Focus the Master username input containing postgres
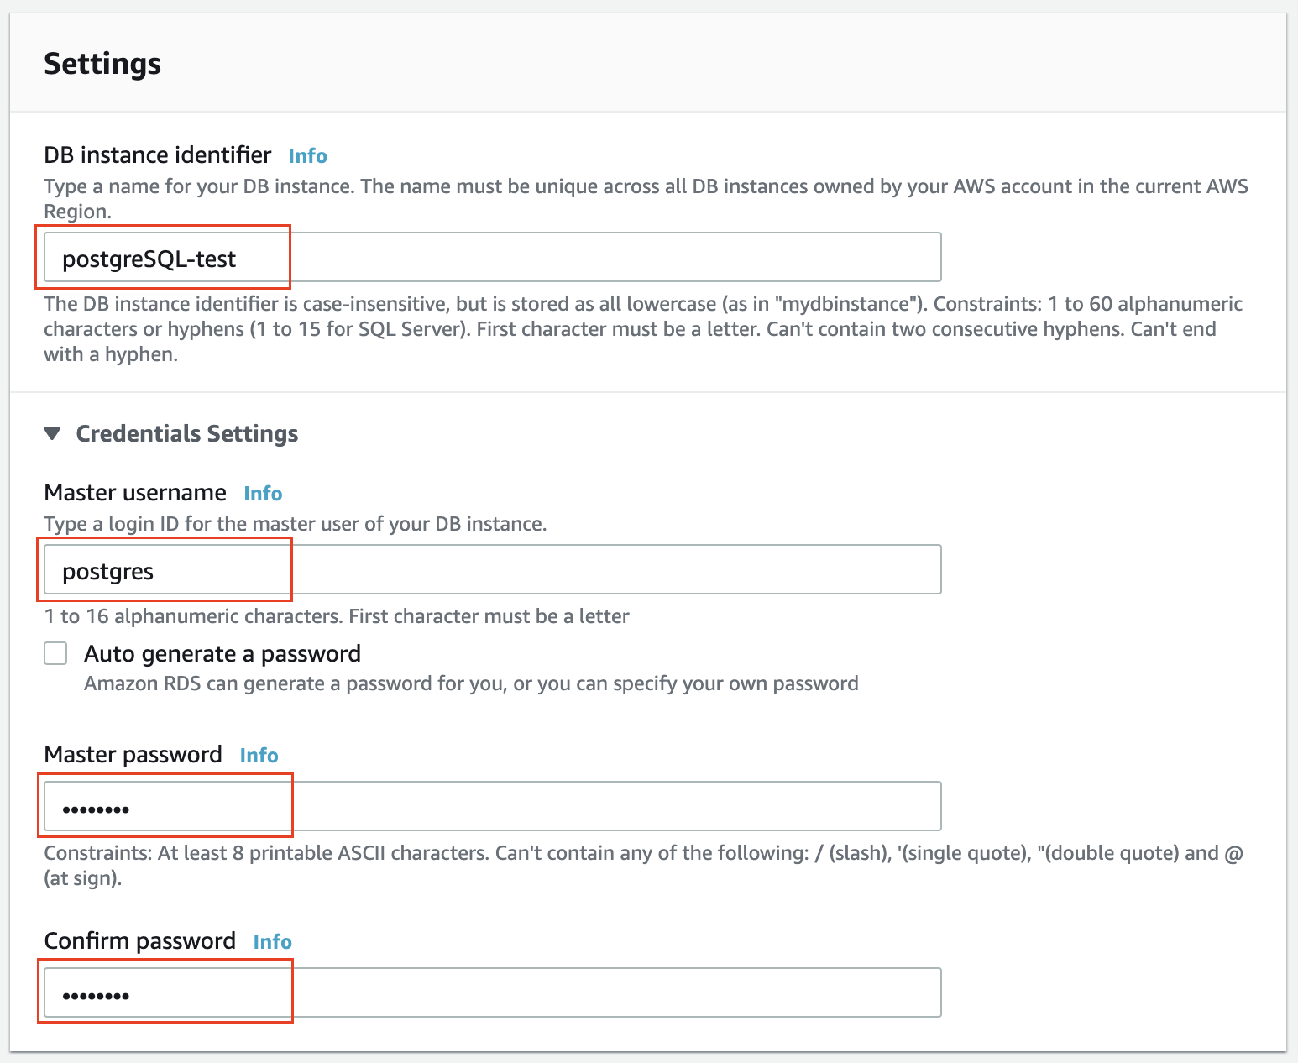 tap(492, 570)
